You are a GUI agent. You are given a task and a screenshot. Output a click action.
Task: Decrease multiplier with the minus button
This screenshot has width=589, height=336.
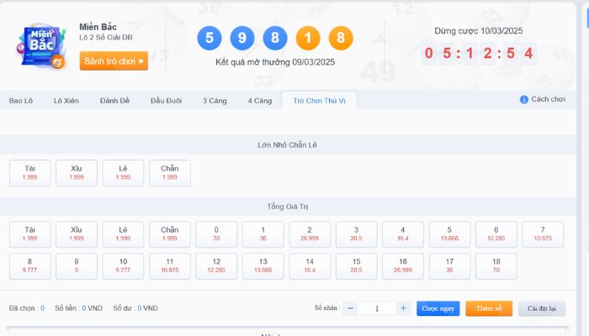click(x=351, y=308)
